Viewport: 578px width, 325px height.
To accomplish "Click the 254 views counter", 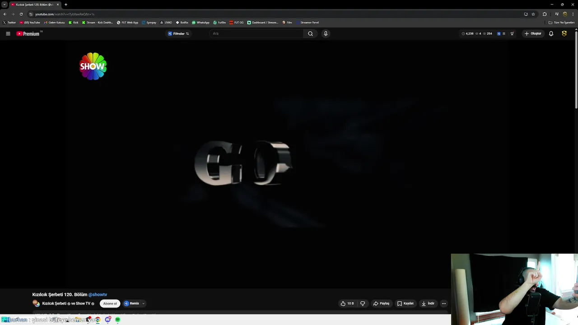I will click(488, 33).
